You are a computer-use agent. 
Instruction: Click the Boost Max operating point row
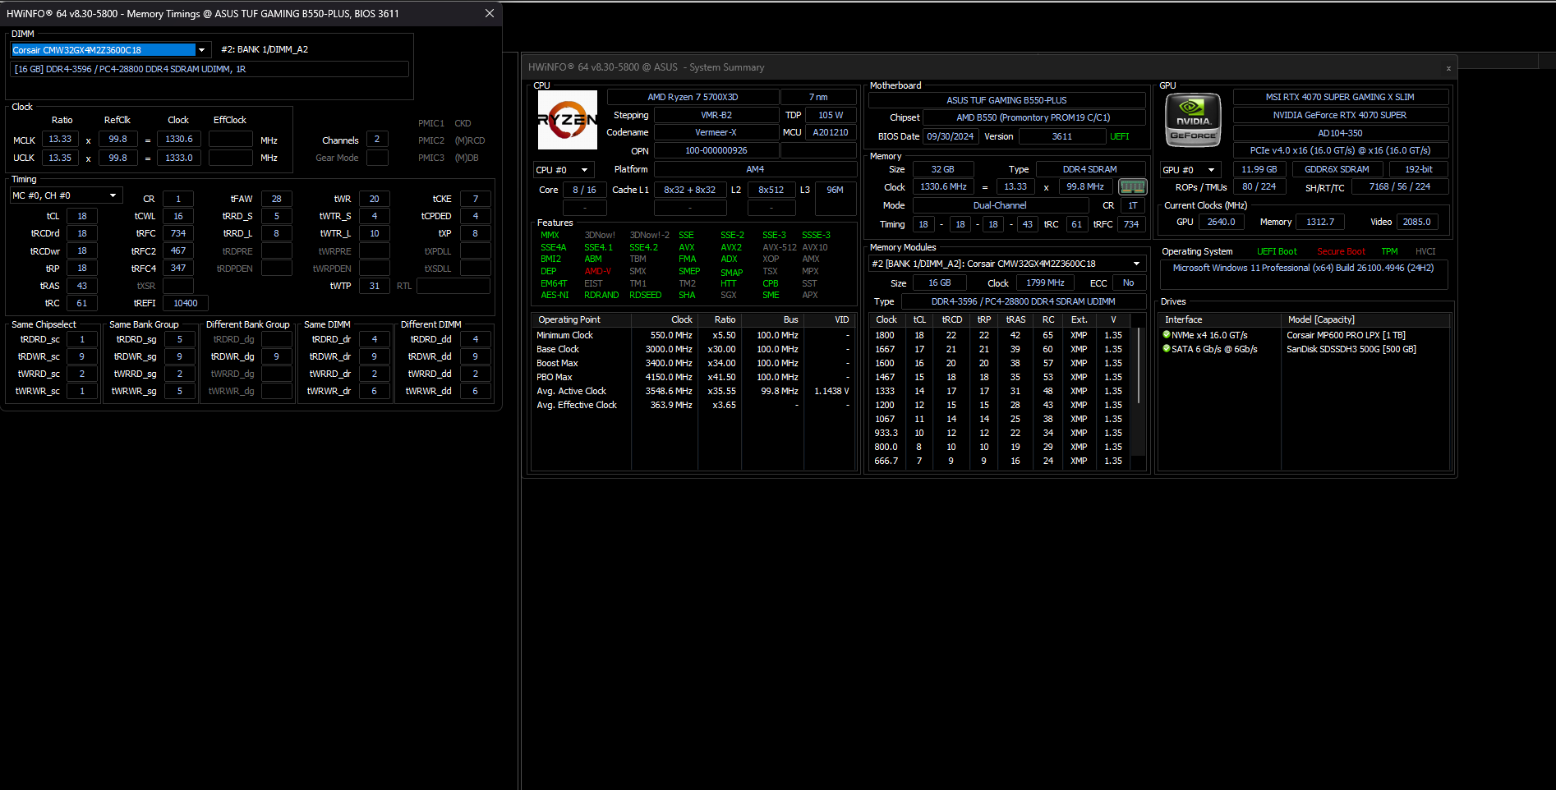coord(693,363)
